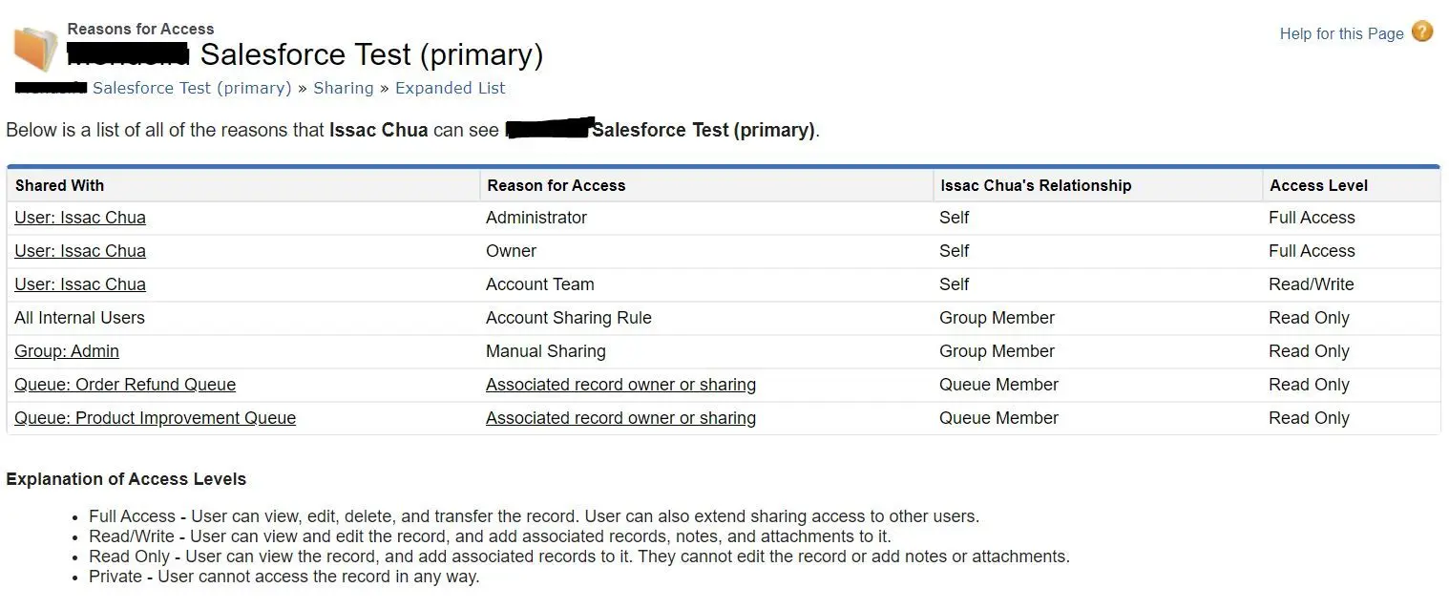Open User: Issac Chua in Owner row
This screenshot has height=609, width=1449.
[80, 251]
